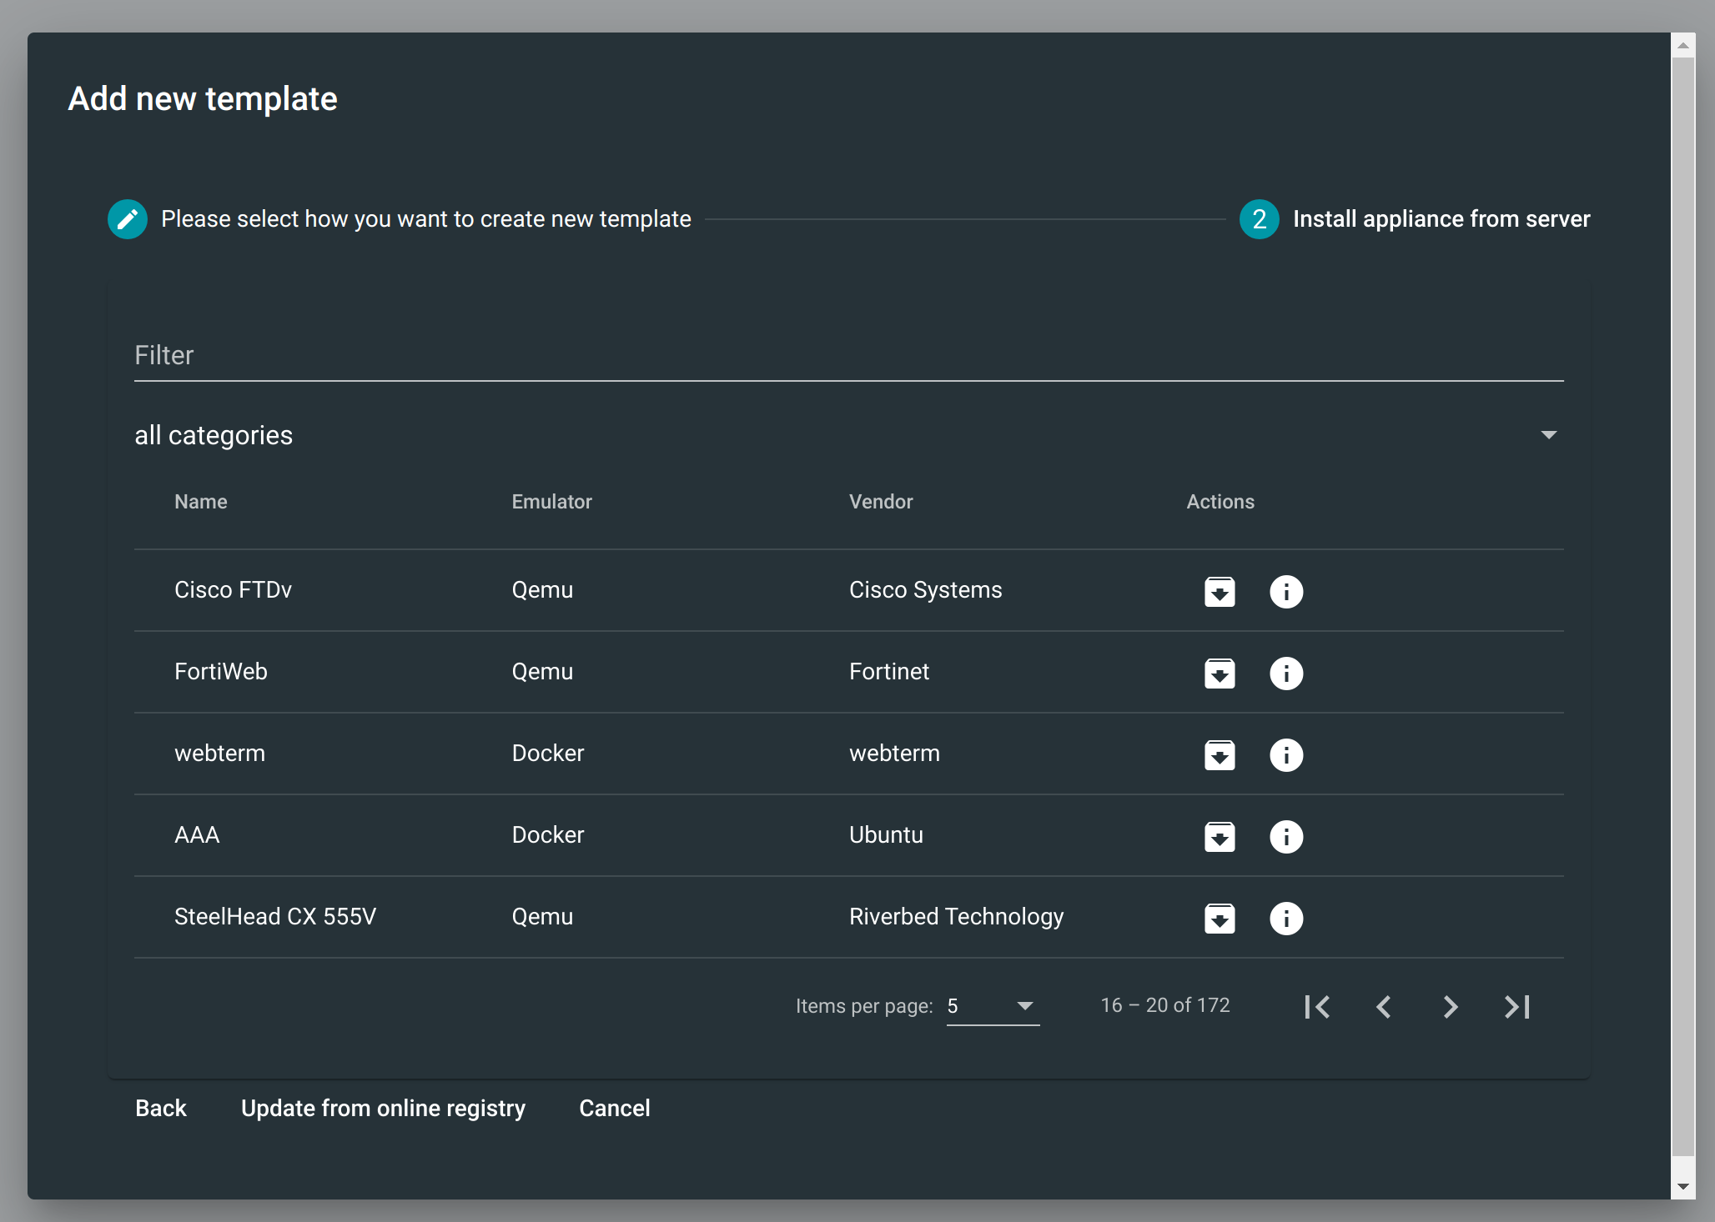Open the items per page dropdown
The width and height of the screenshot is (1715, 1222).
tap(992, 1006)
